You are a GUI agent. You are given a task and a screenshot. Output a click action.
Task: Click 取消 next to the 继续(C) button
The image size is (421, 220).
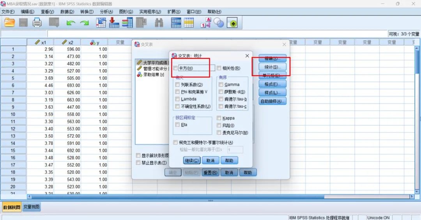click(x=210, y=160)
